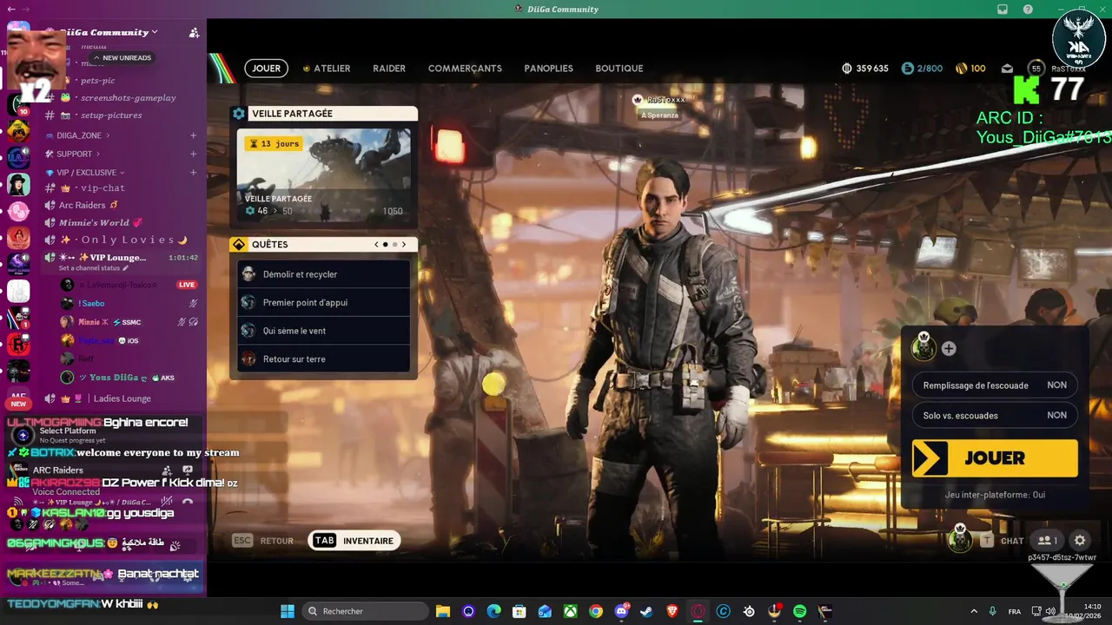Click the FRA keyboard language indicator
This screenshot has width=1112, height=625.
click(1015, 611)
